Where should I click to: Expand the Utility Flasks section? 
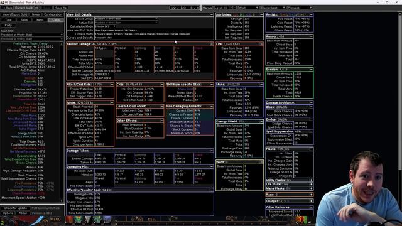(x=311, y=180)
